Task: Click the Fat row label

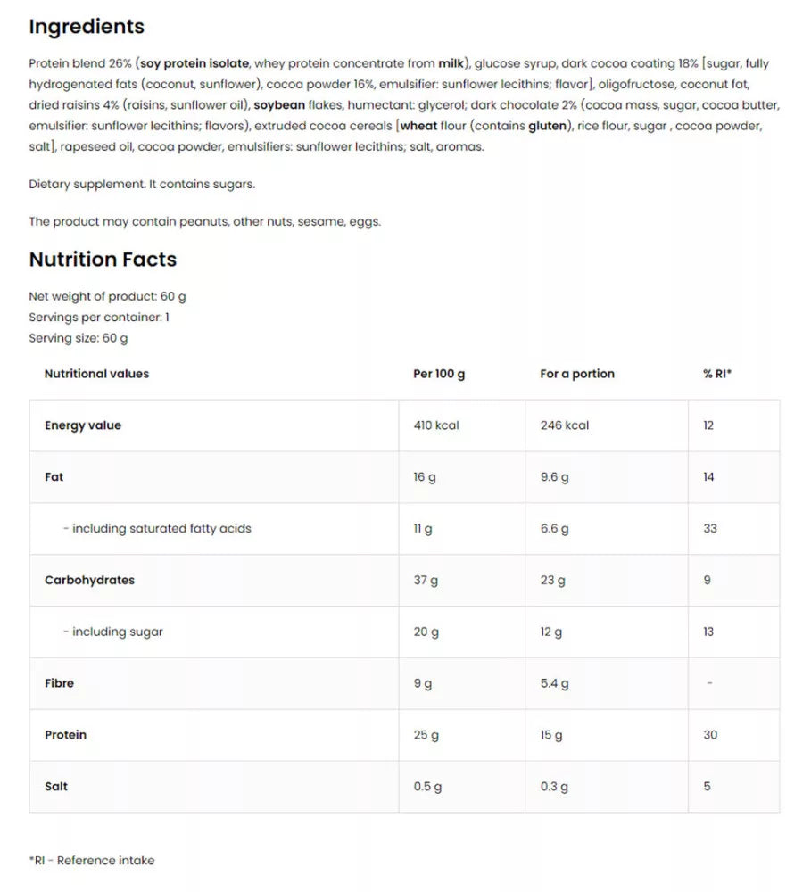Action: pyautogui.click(x=54, y=476)
